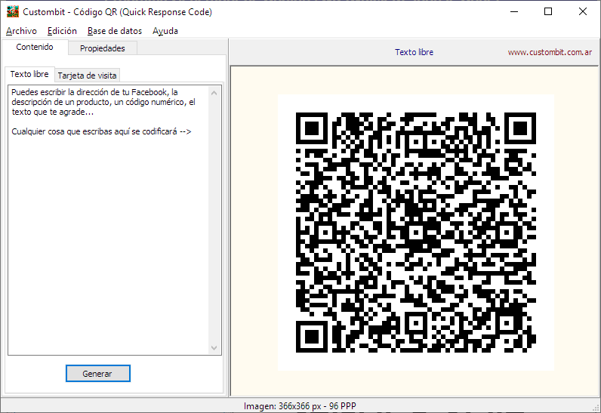
Task: Select the Tarjeta de visita tab
Action: point(88,76)
